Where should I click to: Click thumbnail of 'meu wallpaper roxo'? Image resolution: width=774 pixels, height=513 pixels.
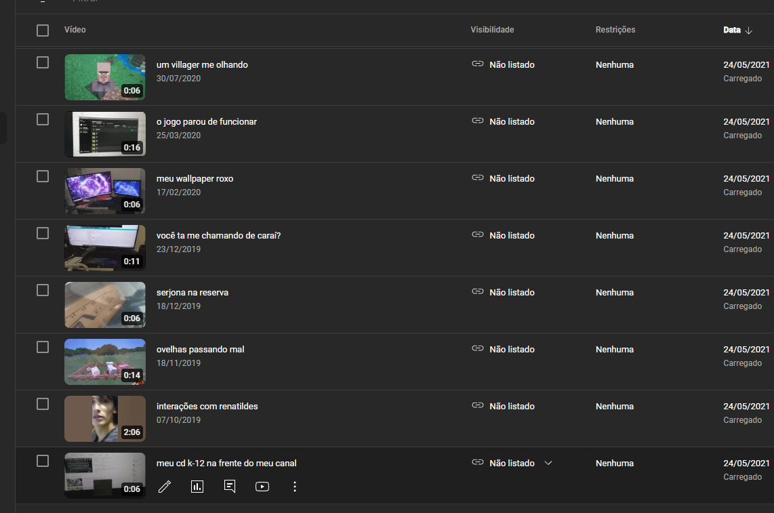(x=105, y=191)
